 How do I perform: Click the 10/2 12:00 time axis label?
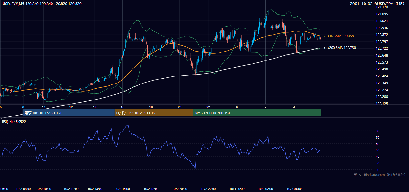(71, 189)
